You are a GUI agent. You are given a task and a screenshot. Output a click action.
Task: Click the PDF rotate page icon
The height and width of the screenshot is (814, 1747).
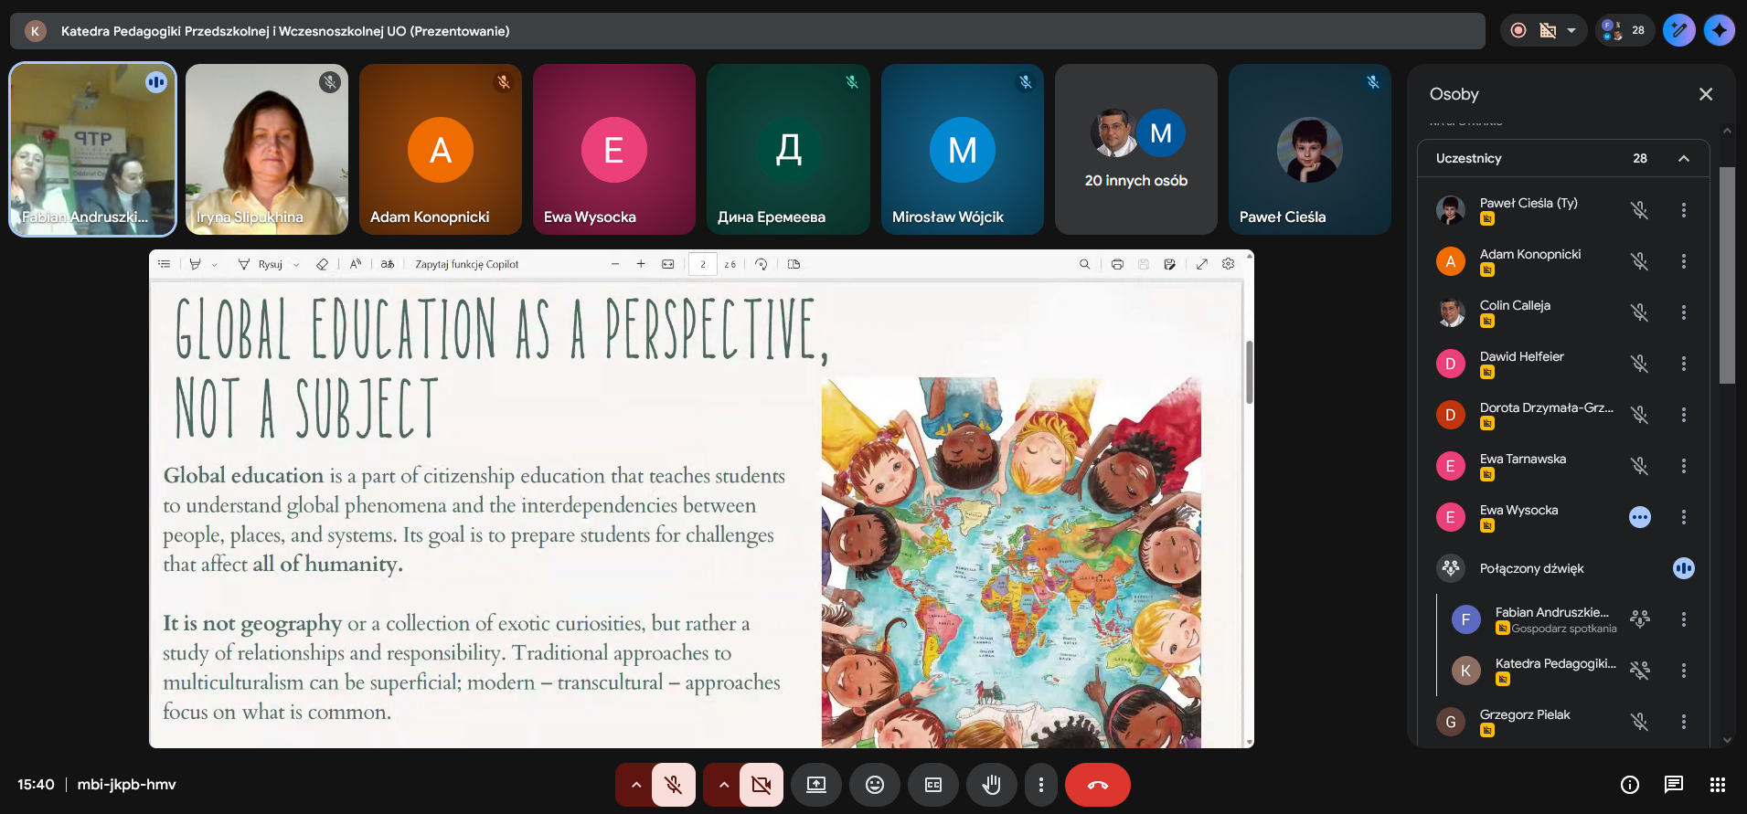coord(762,264)
